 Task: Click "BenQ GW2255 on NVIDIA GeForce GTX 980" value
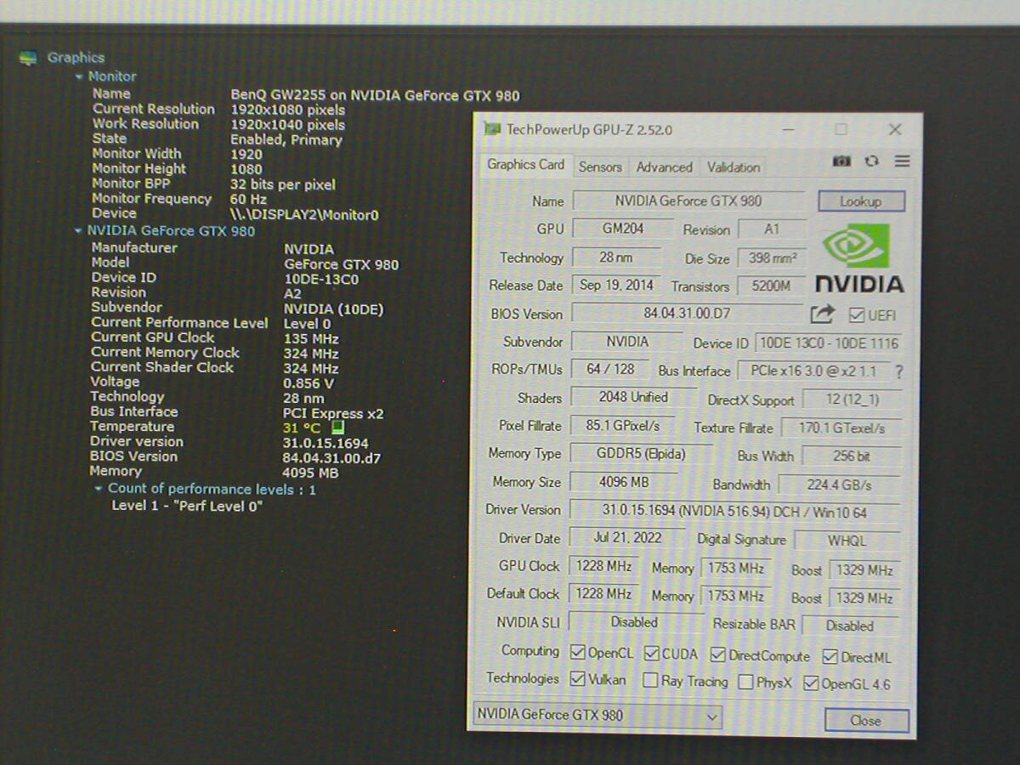375,95
